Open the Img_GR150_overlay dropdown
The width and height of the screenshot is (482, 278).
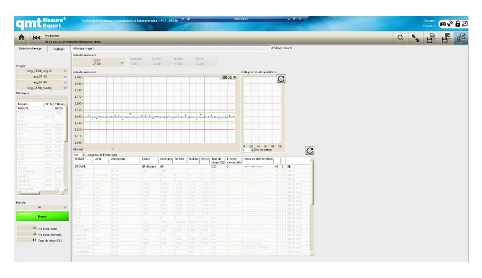[x=42, y=88]
